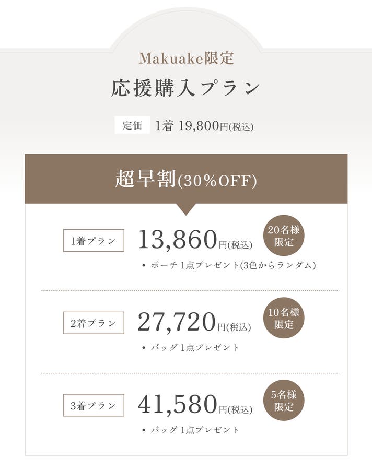The height and width of the screenshot is (470, 372).
Task: Choose the 1着プラン label
Action: click(94, 240)
